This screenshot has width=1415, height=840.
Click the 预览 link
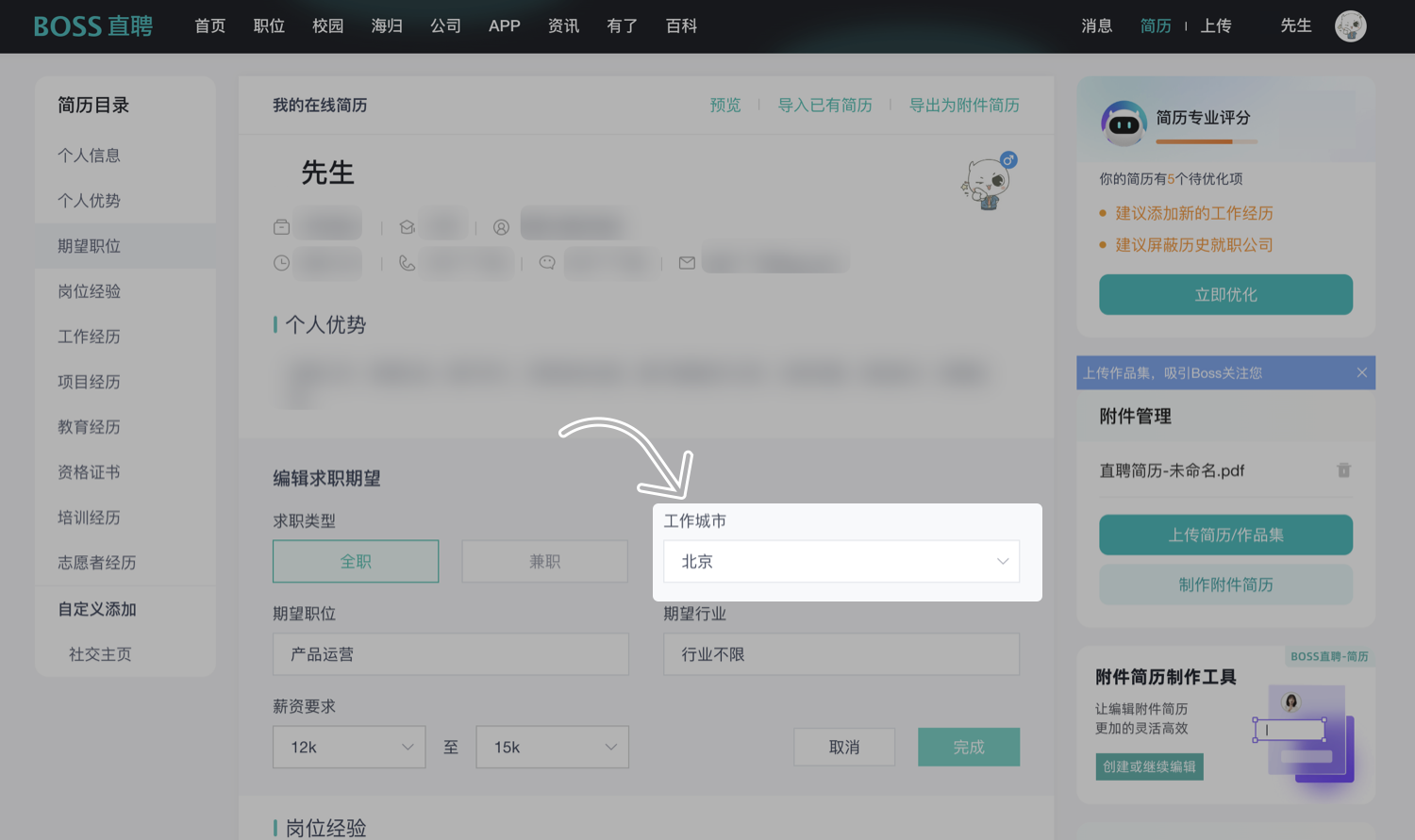(725, 105)
